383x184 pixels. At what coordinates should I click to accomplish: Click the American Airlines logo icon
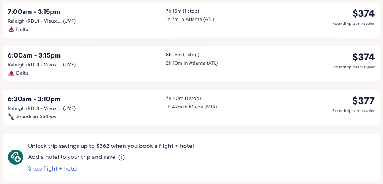click(x=11, y=117)
